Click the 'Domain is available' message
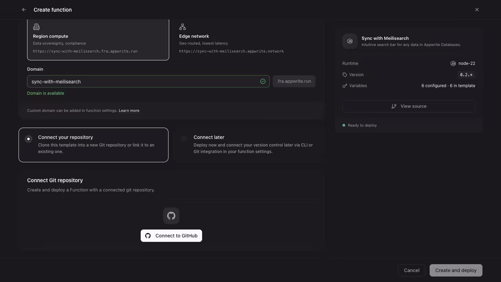Image resolution: width=501 pixels, height=282 pixels. (x=46, y=93)
